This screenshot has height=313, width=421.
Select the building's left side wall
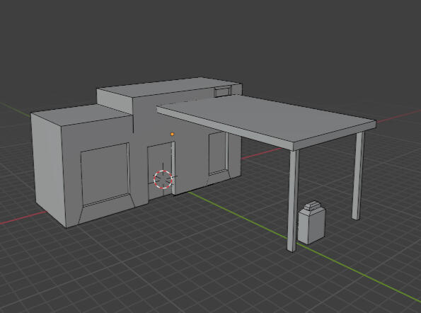[48, 169]
